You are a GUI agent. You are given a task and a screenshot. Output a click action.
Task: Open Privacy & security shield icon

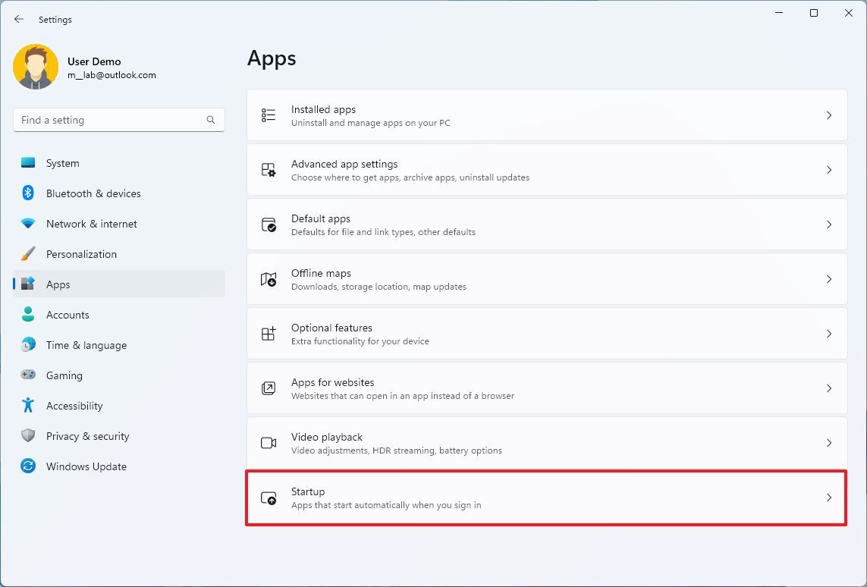pos(28,436)
